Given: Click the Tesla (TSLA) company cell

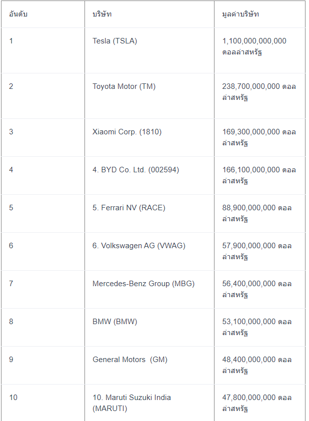Looking at the screenshot, I should [114, 41].
